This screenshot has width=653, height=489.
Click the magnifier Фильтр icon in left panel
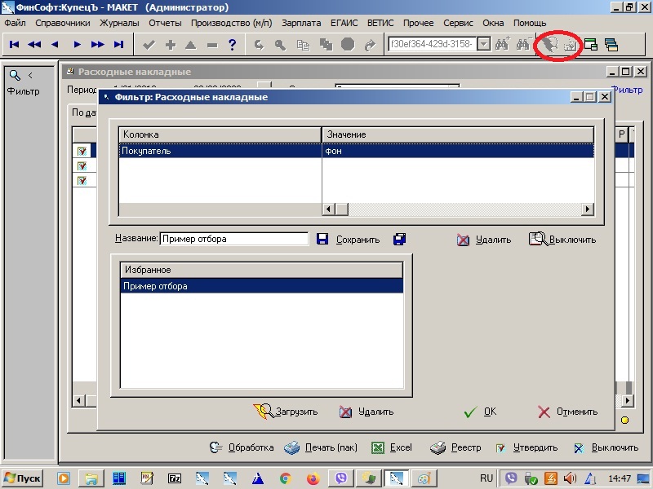pyautogui.click(x=15, y=75)
